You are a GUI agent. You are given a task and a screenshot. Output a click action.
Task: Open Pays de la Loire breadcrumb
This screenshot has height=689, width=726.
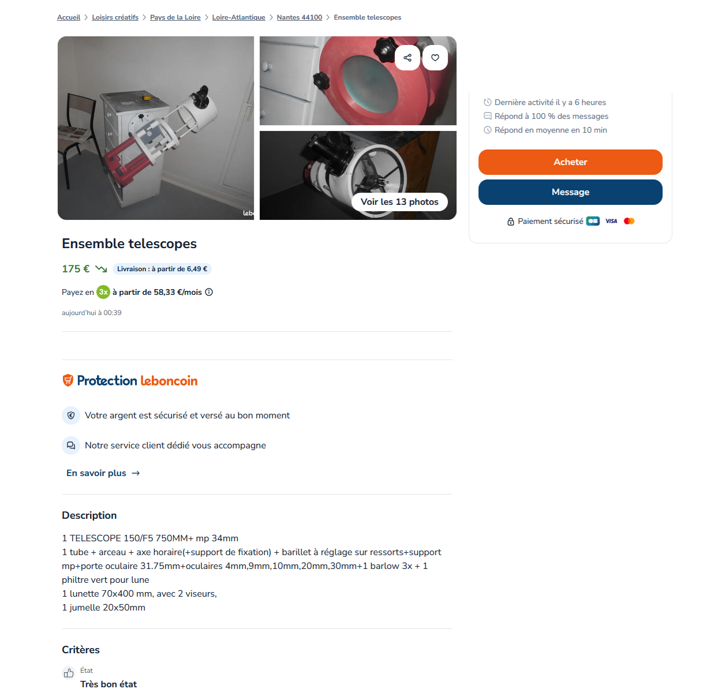[x=175, y=17]
